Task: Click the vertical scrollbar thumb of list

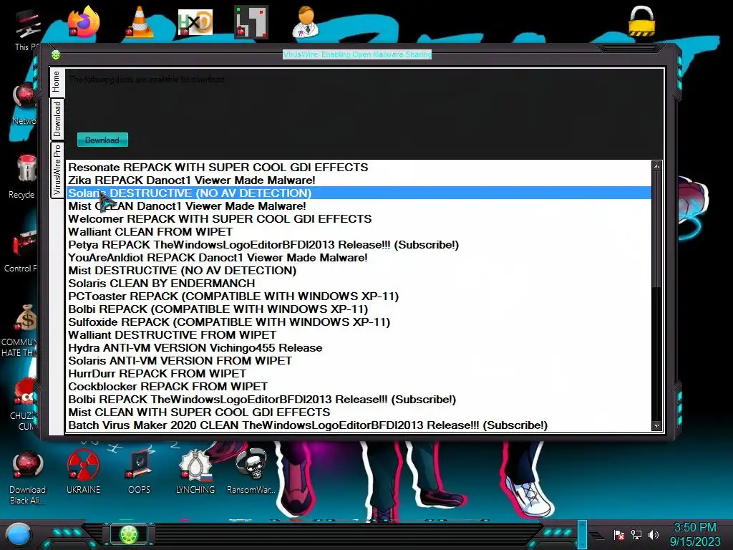Action: point(657,229)
